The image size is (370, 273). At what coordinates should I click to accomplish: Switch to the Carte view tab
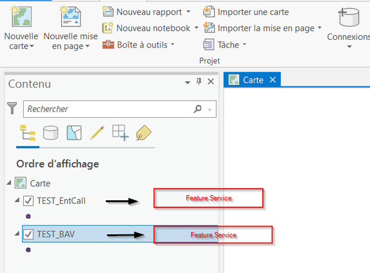tap(252, 80)
